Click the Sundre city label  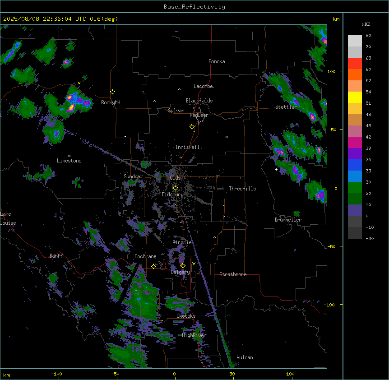point(132,176)
